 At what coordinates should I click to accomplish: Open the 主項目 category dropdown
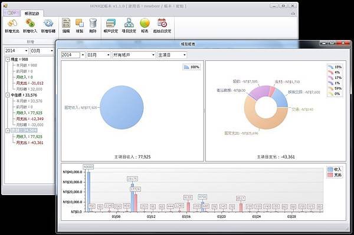pos(172,55)
